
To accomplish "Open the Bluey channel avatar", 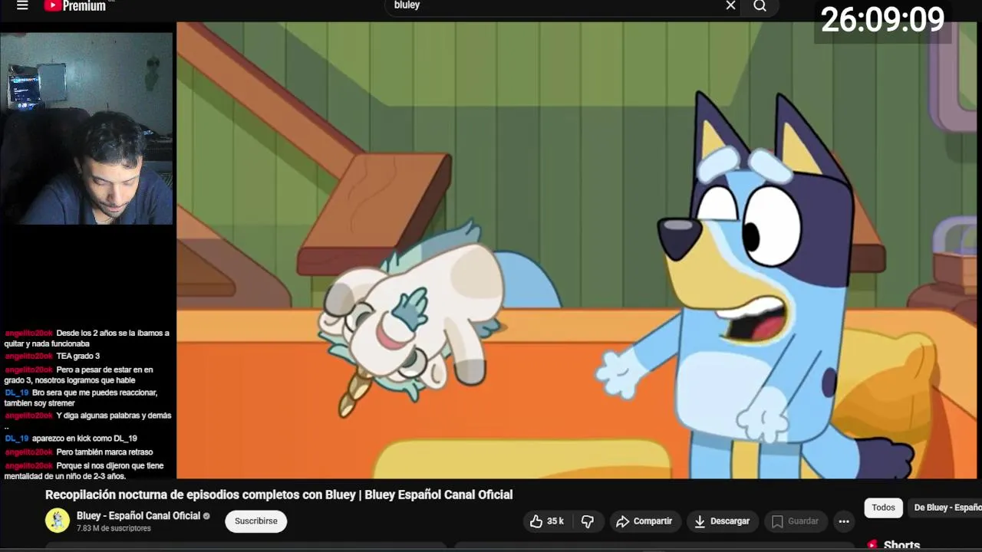I will (x=58, y=521).
